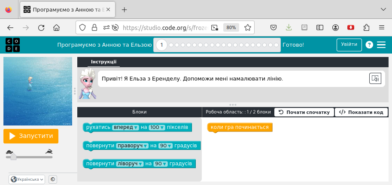
Task: Click the 'Запустити' run button
Action: [x=31, y=136]
